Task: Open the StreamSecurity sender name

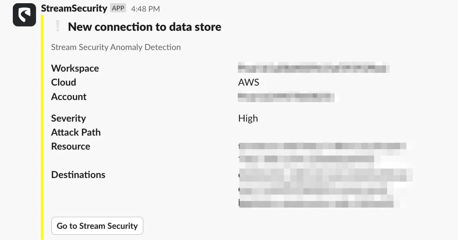Action: [74, 8]
